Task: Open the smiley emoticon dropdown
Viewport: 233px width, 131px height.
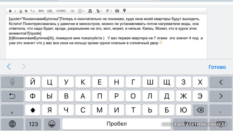Action: click(81, 11)
